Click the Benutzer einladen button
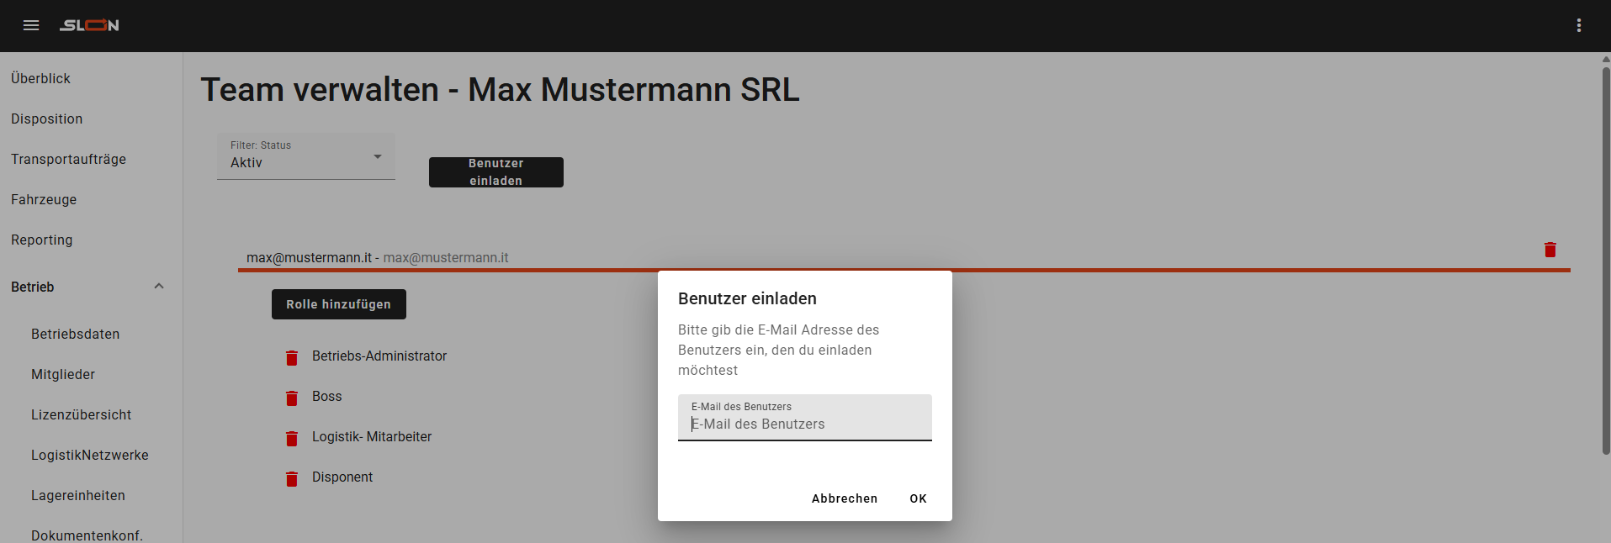The image size is (1611, 543). tap(496, 172)
